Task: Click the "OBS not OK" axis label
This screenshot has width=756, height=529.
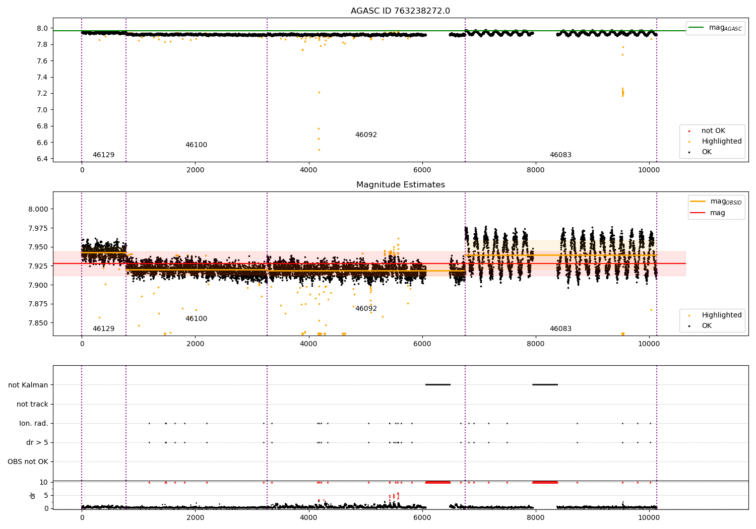Action: click(28, 462)
